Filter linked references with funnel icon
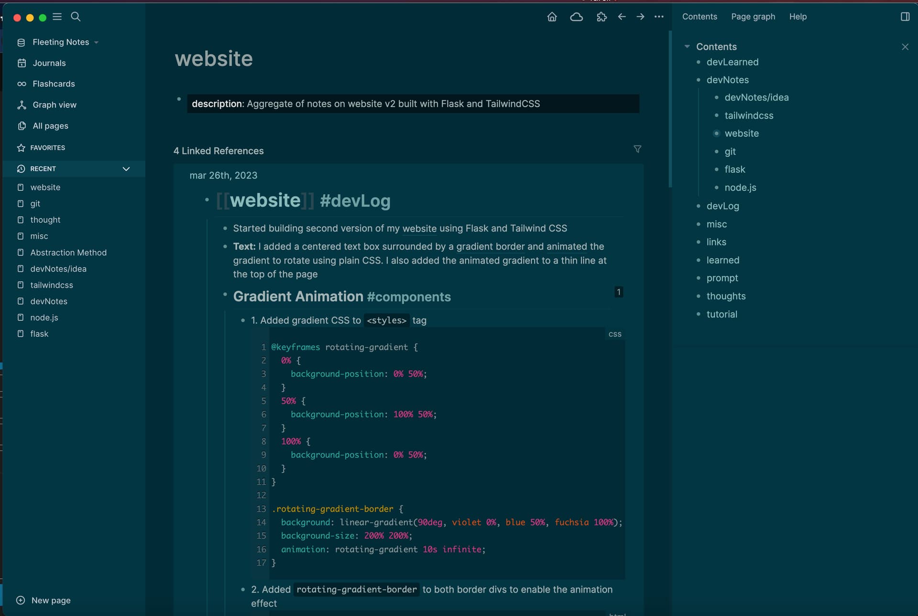The image size is (918, 616). pos(637,149)
